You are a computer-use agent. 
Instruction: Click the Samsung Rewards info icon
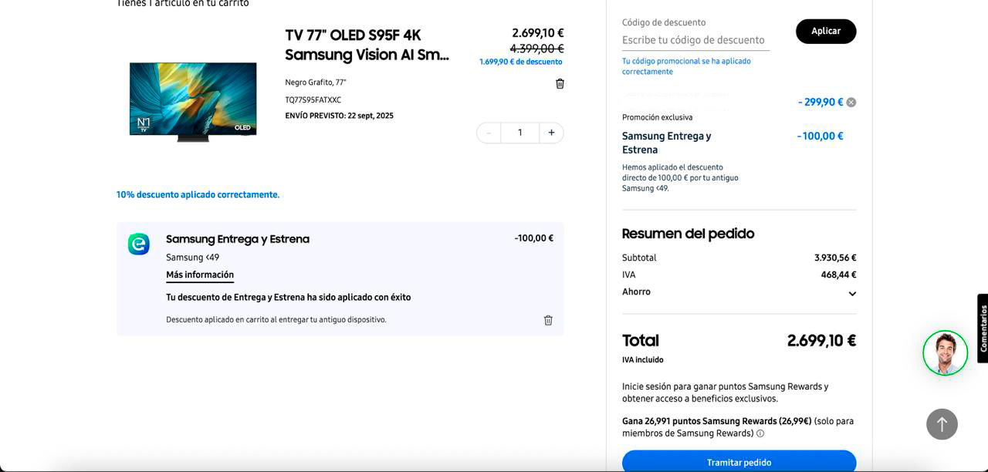coord(760,433)
